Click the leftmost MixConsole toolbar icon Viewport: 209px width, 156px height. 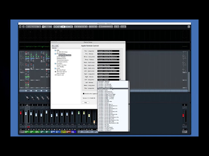pyautogui.click(x=20, y=27)
